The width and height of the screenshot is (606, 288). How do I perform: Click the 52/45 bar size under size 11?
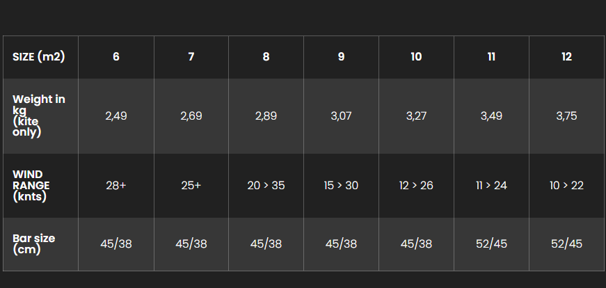(491, 244)
